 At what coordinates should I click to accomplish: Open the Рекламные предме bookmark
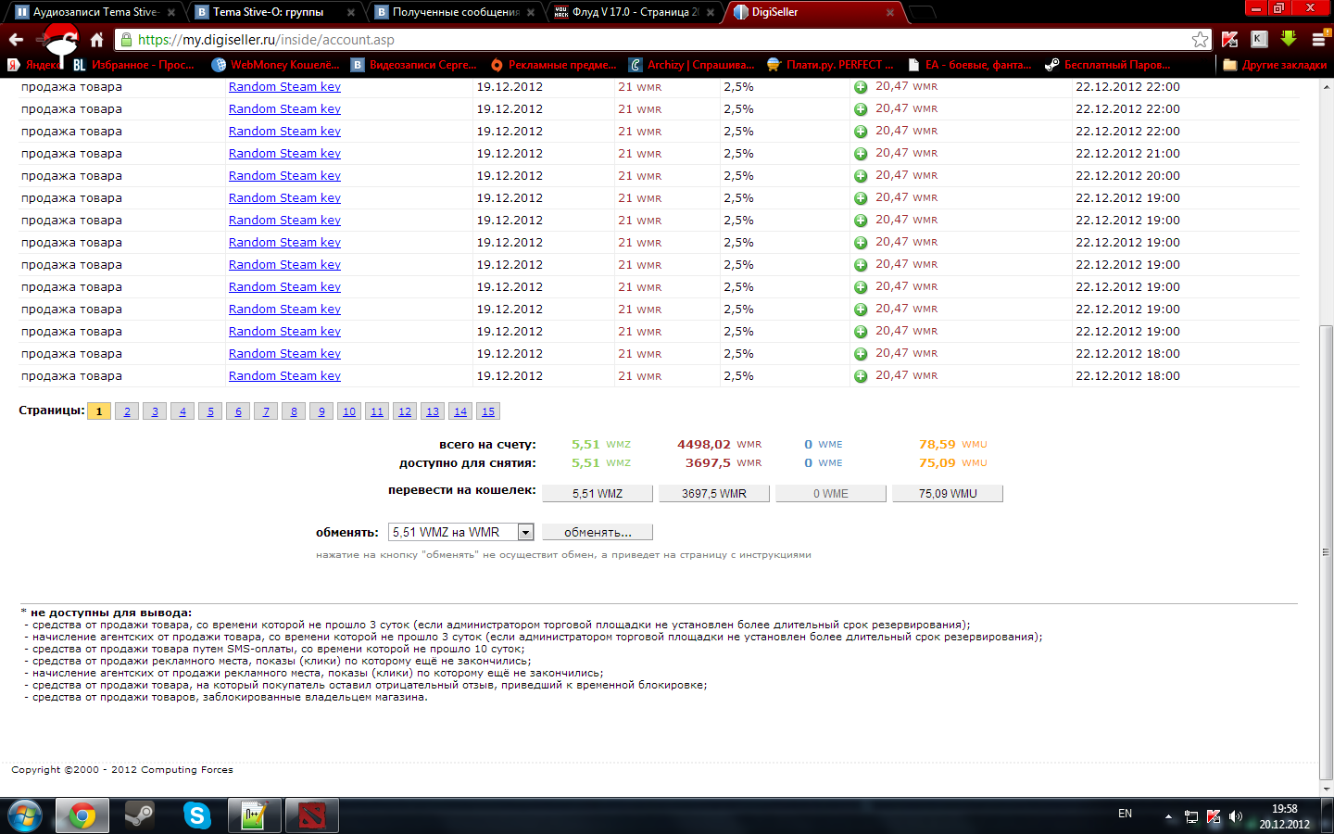553,65
